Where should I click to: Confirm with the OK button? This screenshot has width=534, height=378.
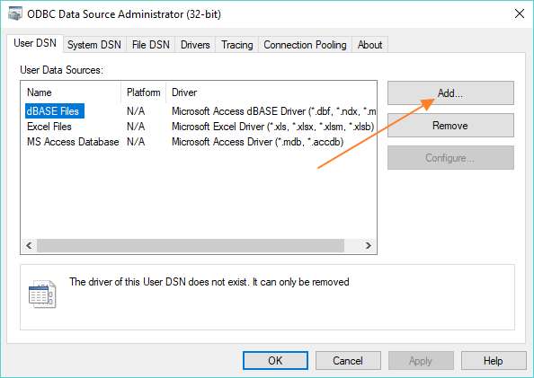[275, 361]
